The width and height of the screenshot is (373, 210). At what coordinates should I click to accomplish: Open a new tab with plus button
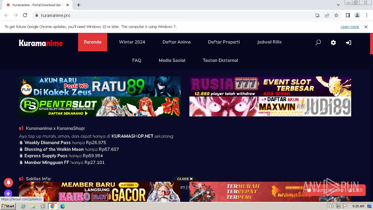tap(79, 5)
